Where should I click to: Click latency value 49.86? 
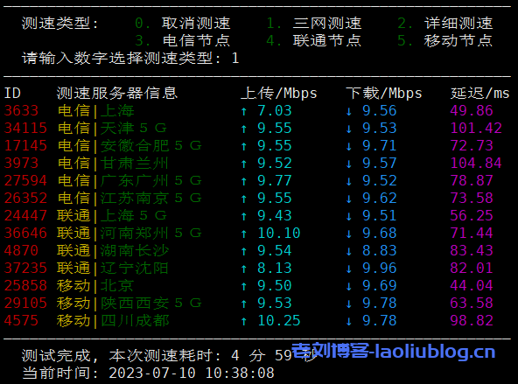(x=472, y=110)
